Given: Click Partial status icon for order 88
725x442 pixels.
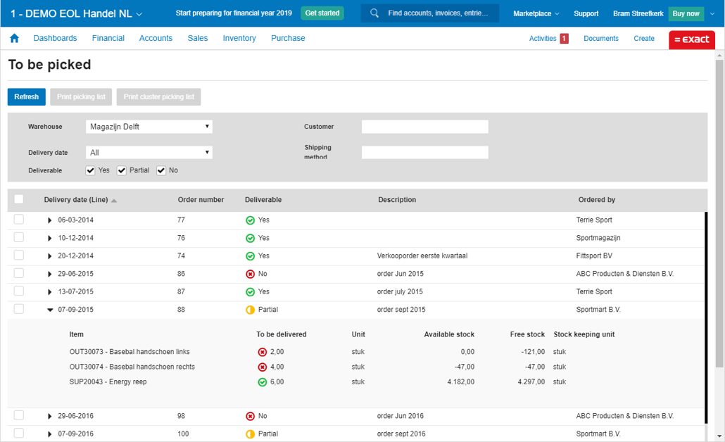Looking at the screenshot, I should [250, 310].
